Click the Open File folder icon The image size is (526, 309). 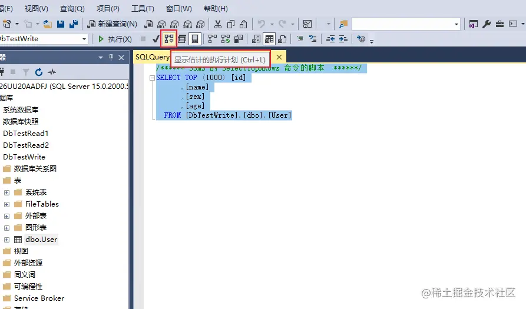point(48,24)
